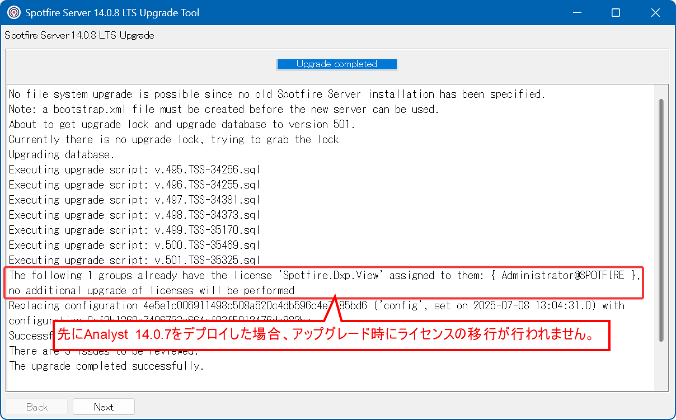This screenshot has height=420, width=676.
Task: Click the script line v.497.TSS-34381.sql
Action: pos(134,200)
